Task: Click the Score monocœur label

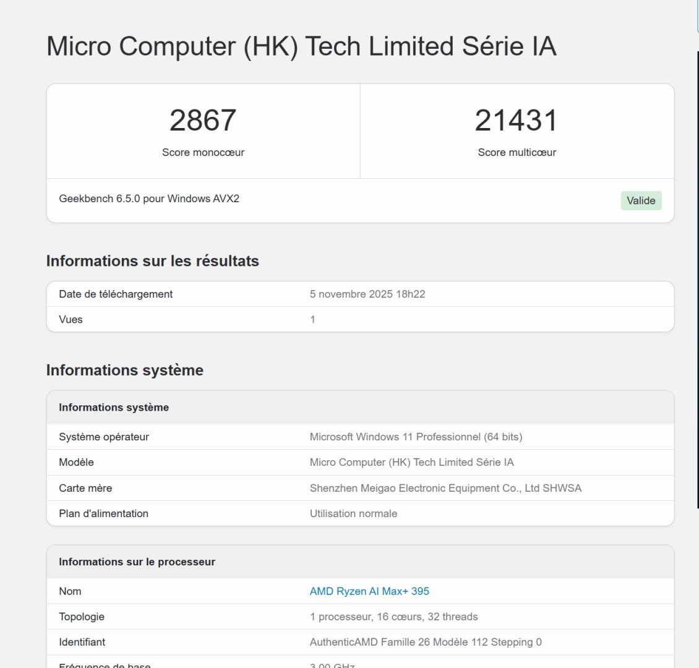Action: 203,152
